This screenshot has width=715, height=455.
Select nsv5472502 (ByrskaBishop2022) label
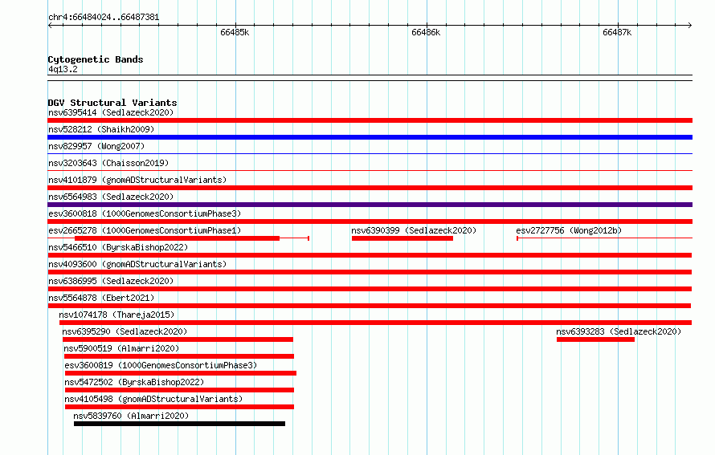tap(134, 382)
